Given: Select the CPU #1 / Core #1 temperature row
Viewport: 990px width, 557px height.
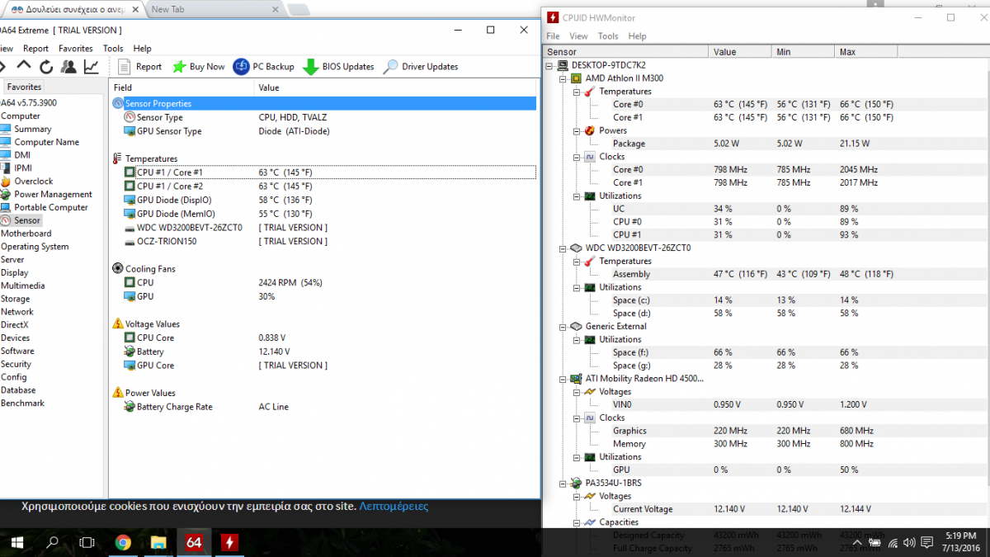Looking at the screenshot, I should (x=324, y=172).
